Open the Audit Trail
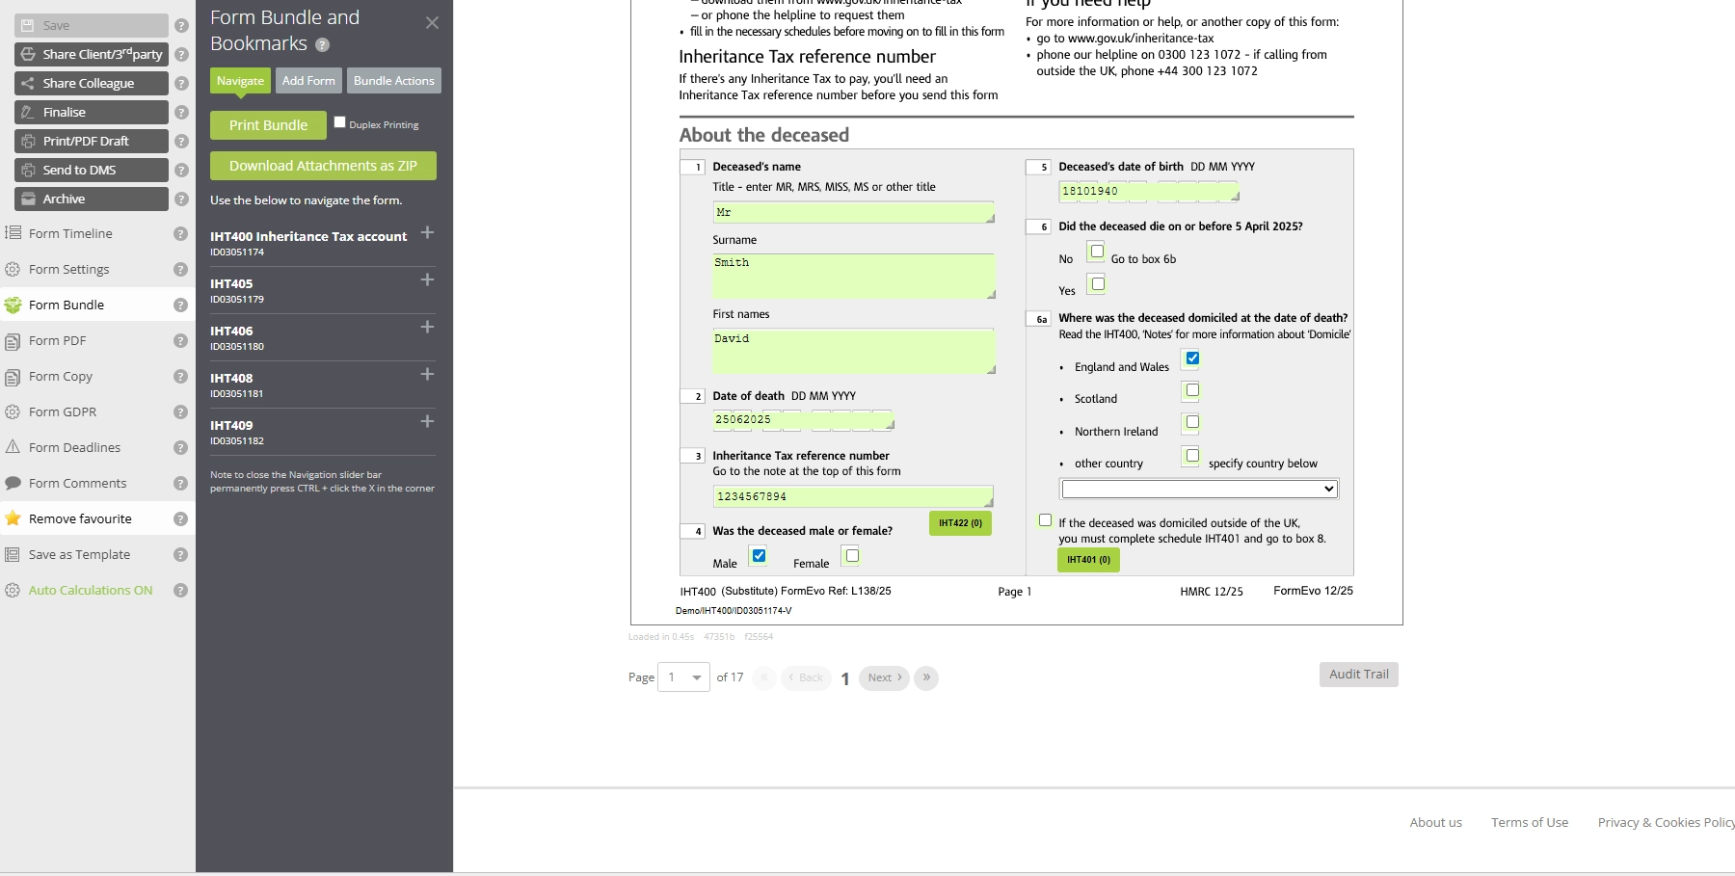Viewport: 1735px width, 876px height. tap(1358, 674)
